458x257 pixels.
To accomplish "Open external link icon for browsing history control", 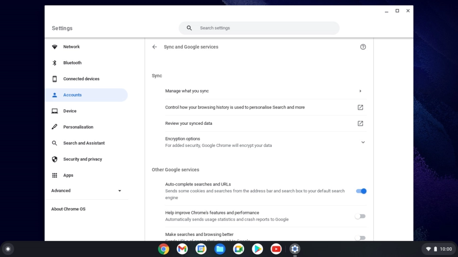I will [x=360, y=107].
